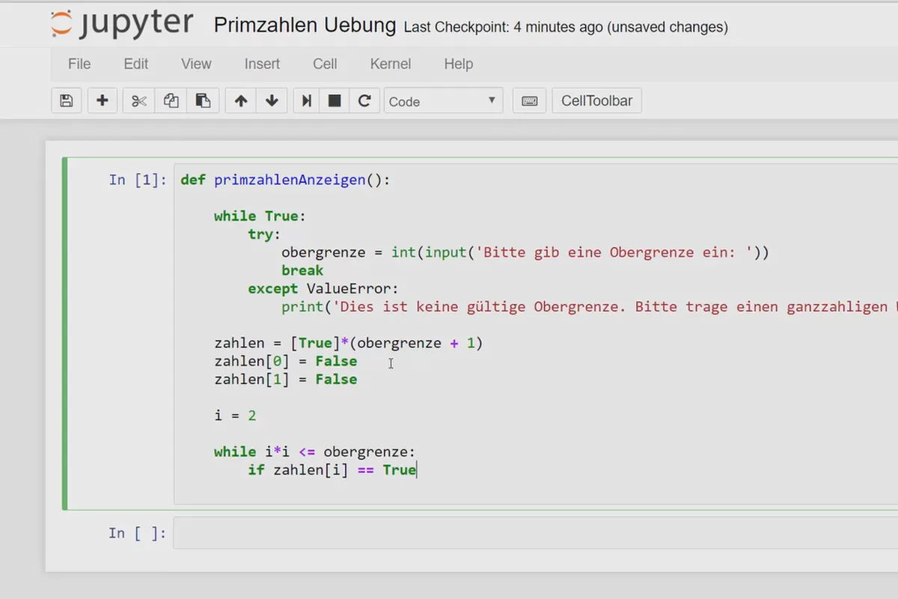Image resolution: width=898 pixels, height=599 pixels.
Task: Open the Edit menu
Action: (136, 64)
